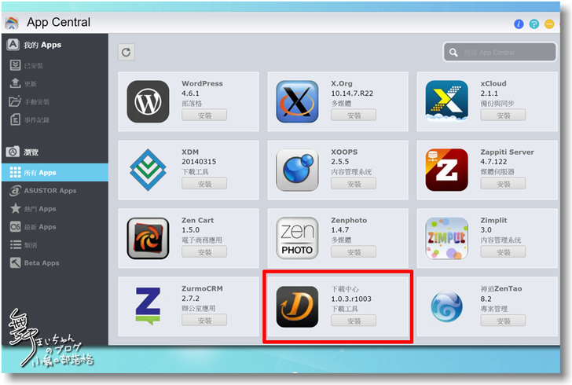Viewport: 572px width, 385px height.
Task: Install Zen Cart with its 安裝 button
Action: point(204,251)
